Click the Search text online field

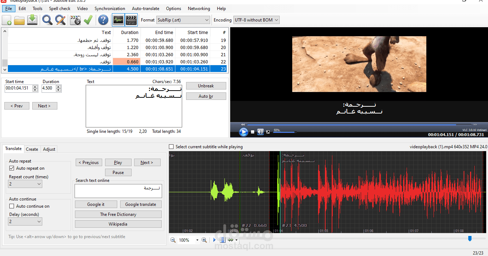tap(118, 191)
